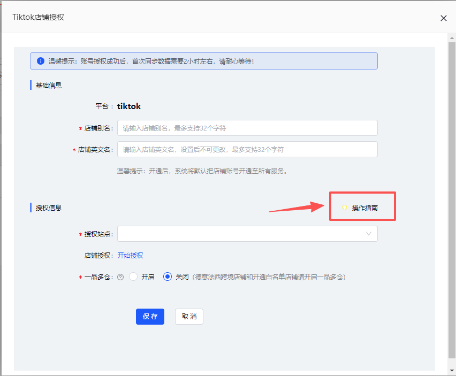Expand the empty site selector list
Image resolution: width=456 pixels, height=376 pixels.
[x=247, y=234]
